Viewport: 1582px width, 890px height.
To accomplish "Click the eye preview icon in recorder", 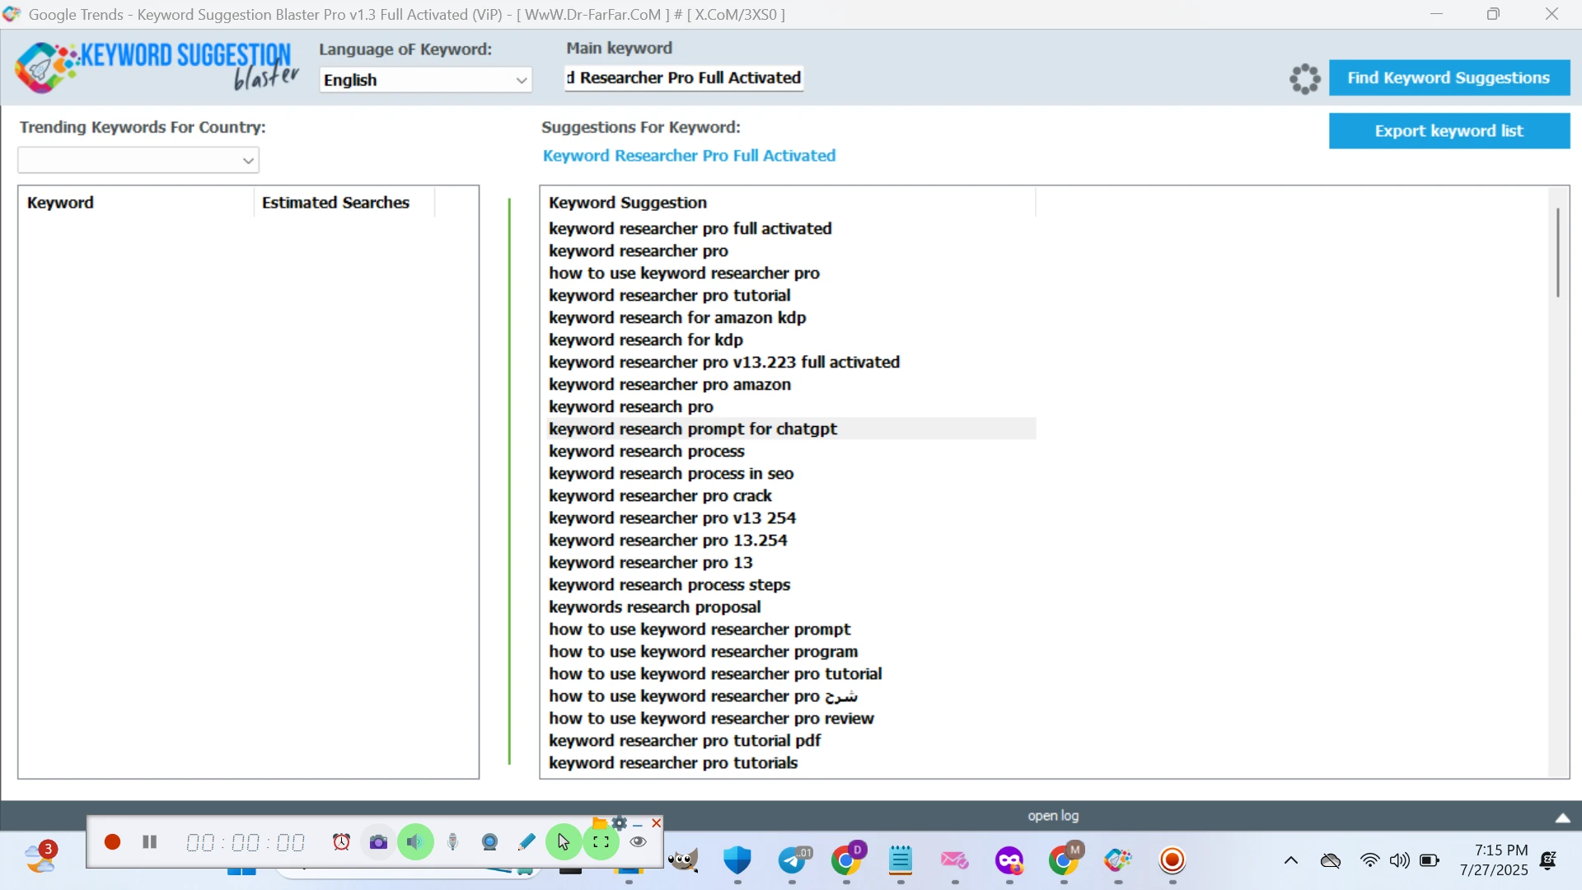I will click(x=639, y=842).
